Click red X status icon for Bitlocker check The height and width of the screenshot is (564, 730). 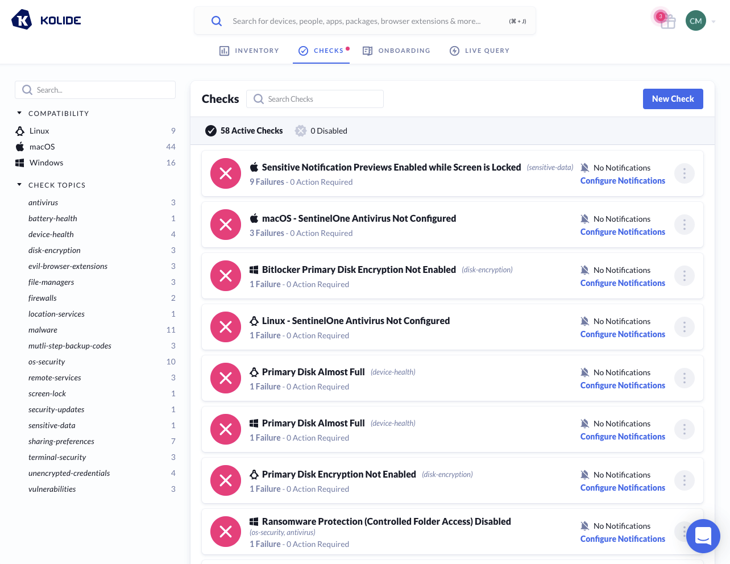pos(226,276)
